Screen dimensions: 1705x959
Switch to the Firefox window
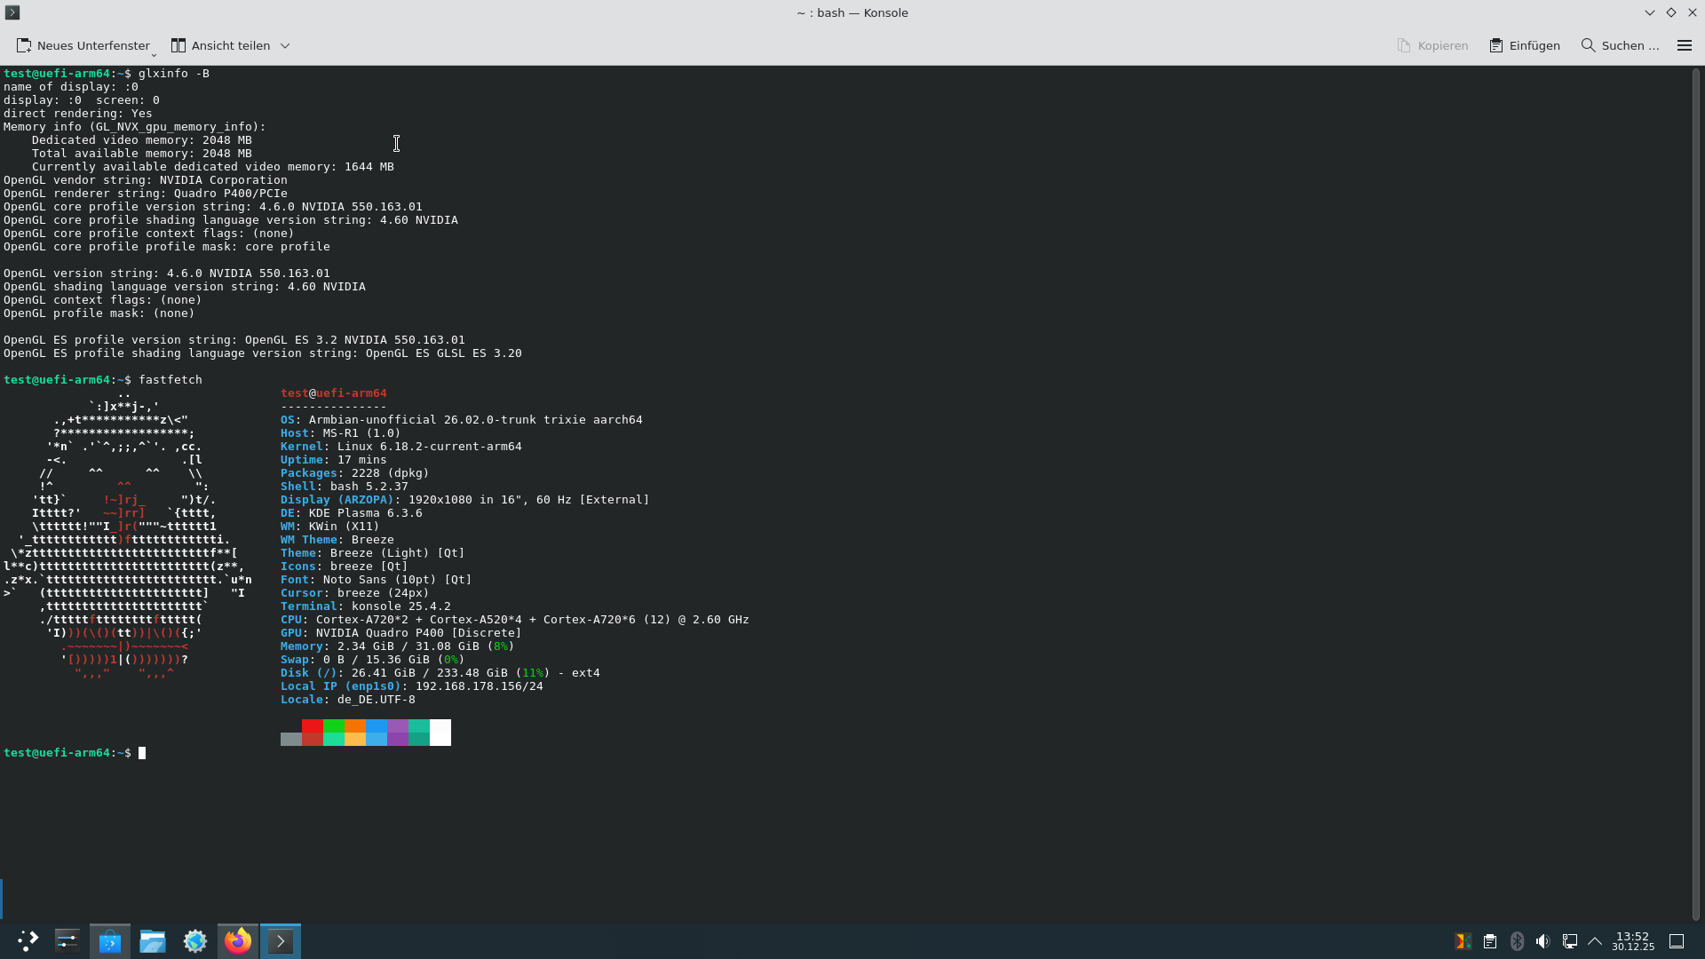[238, 940]
